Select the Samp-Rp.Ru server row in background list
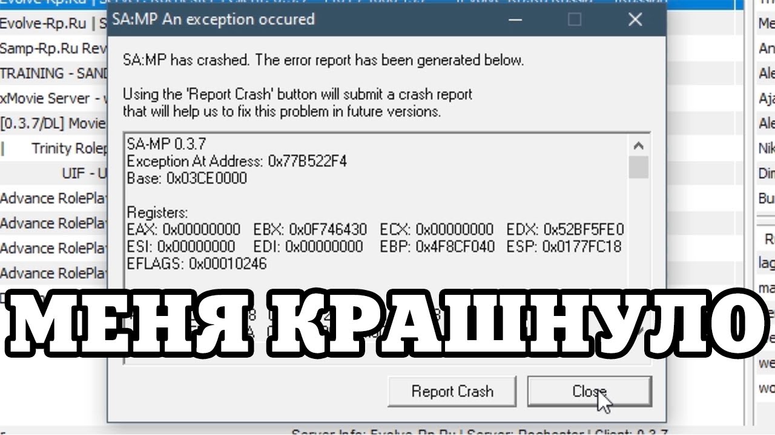The height and width of the screenshot is (435, 775). [54, 48]
